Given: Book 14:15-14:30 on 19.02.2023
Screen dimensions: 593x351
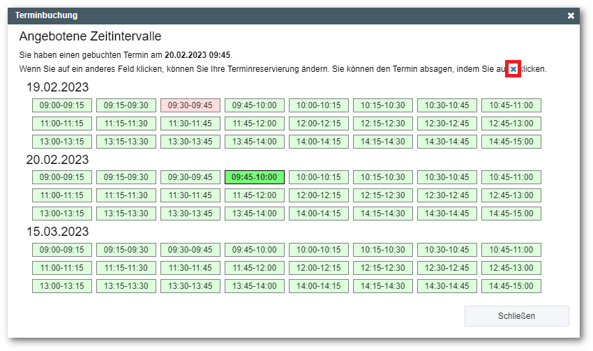Looking at the screenshot, I should click(x=383, y=142).
